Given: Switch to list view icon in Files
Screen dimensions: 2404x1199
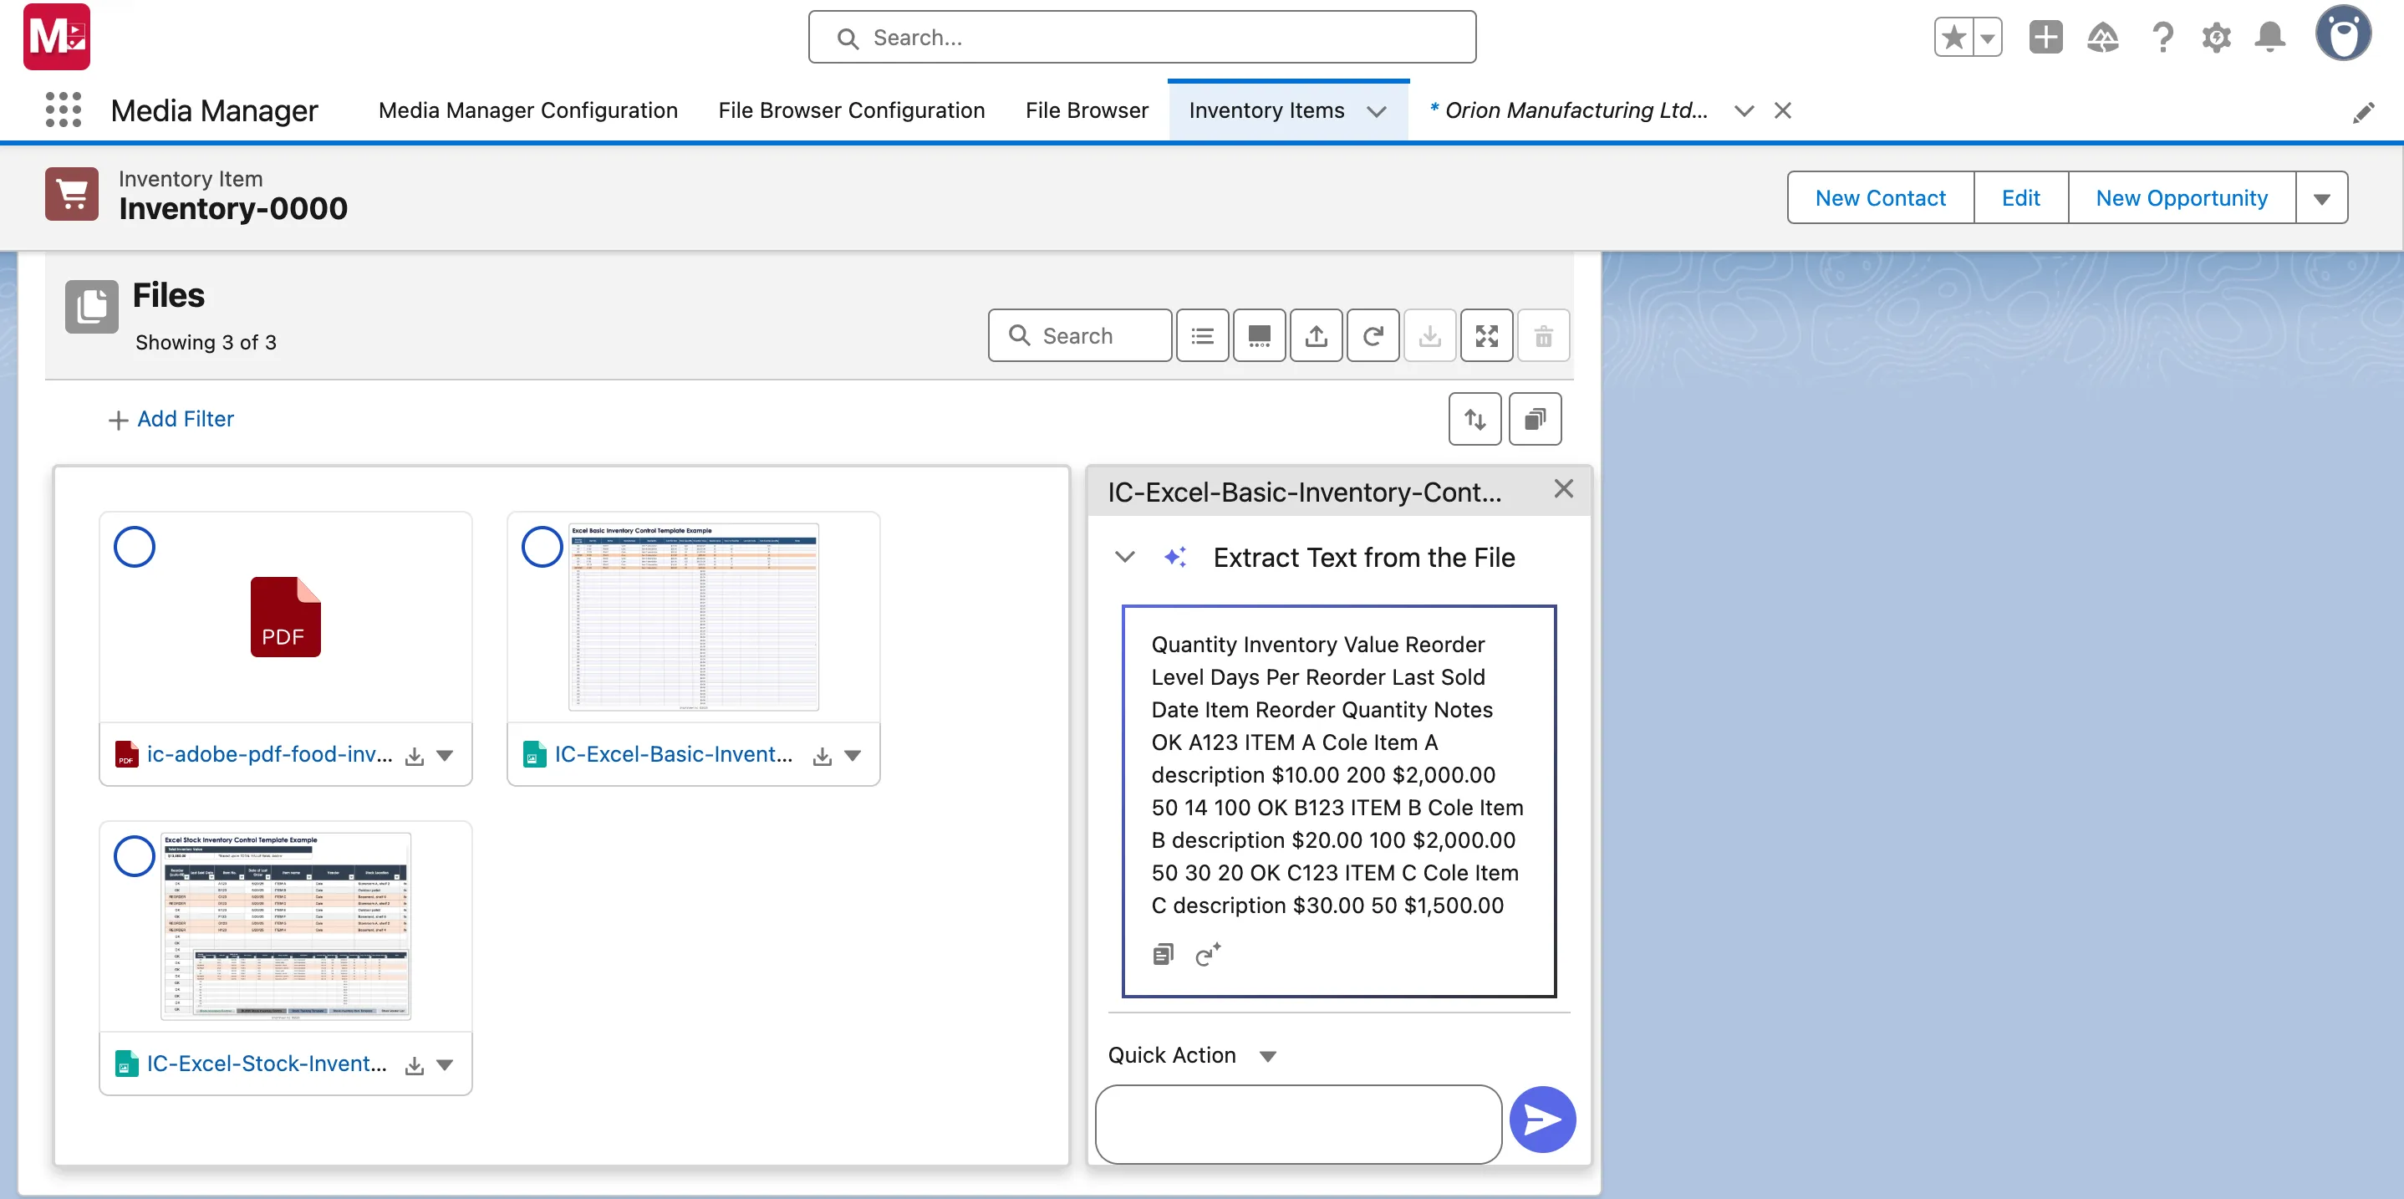Looking at the screenshot, I should pyautogui.click(x=1202, y=336).
